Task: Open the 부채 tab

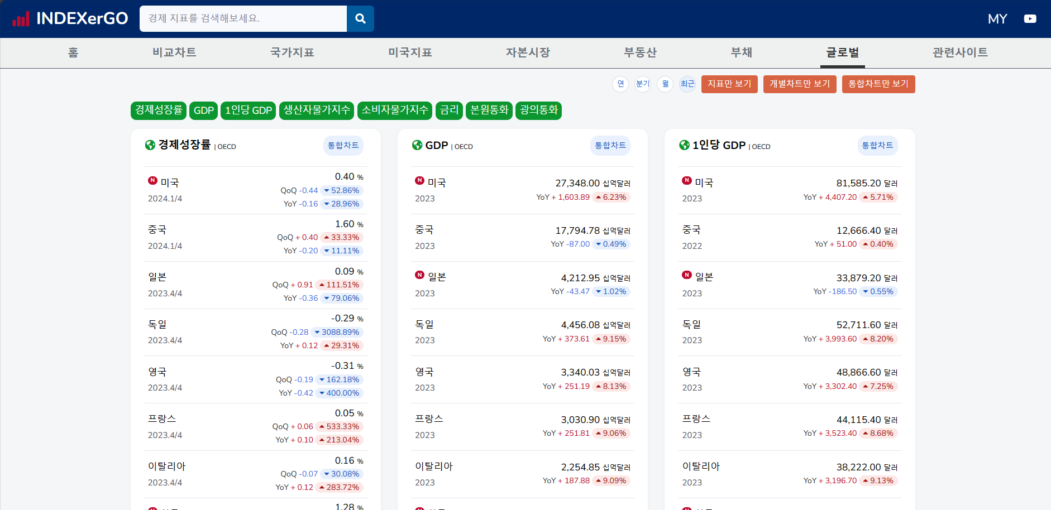Action: coord(742,52)
